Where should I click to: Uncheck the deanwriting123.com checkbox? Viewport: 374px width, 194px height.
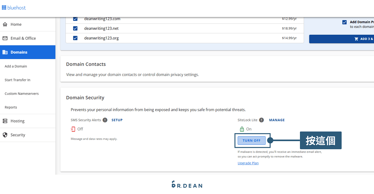pos(75,19)
